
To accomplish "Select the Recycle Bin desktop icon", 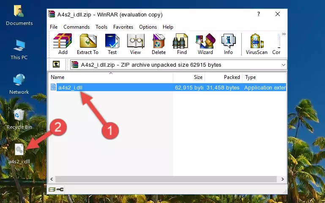I will 19,119.
